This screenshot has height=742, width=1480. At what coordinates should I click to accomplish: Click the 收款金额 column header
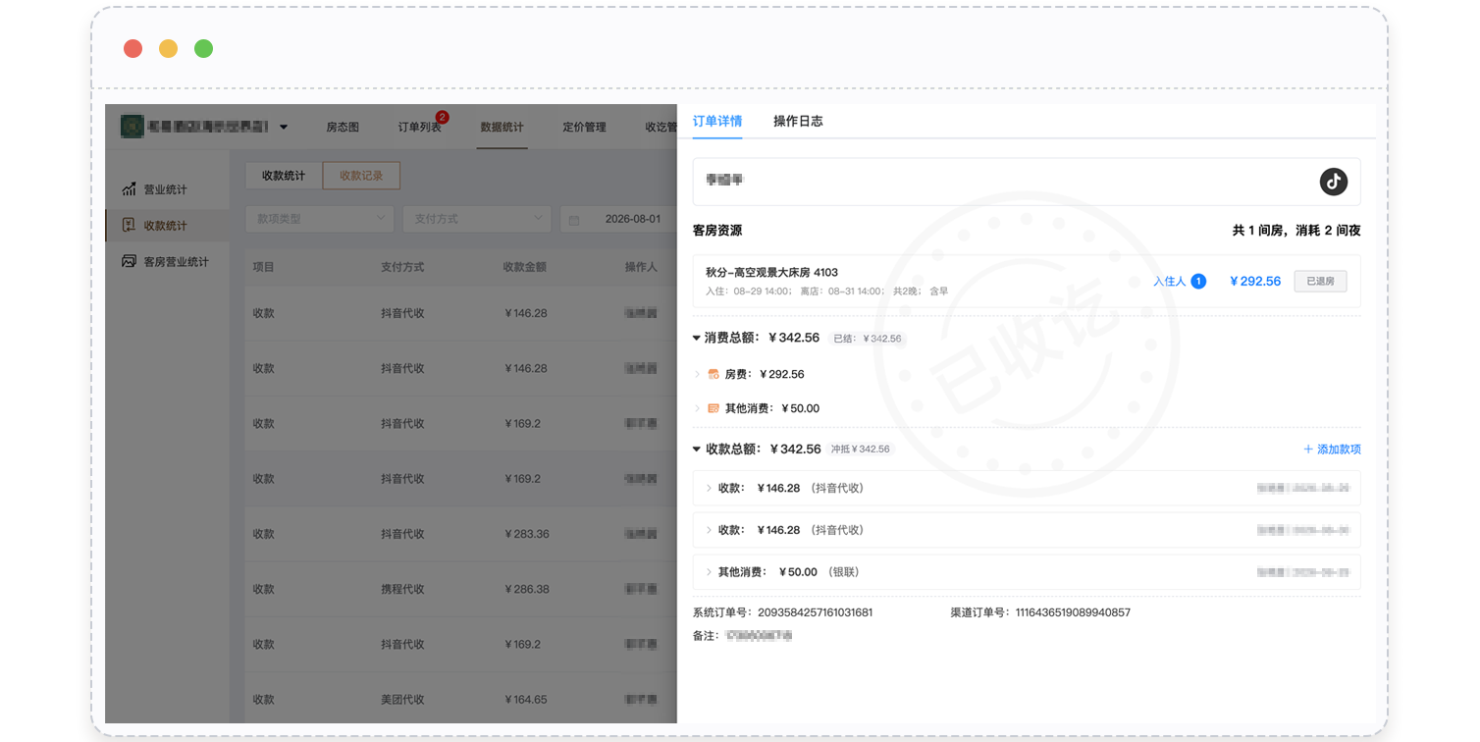pos(524,267)
